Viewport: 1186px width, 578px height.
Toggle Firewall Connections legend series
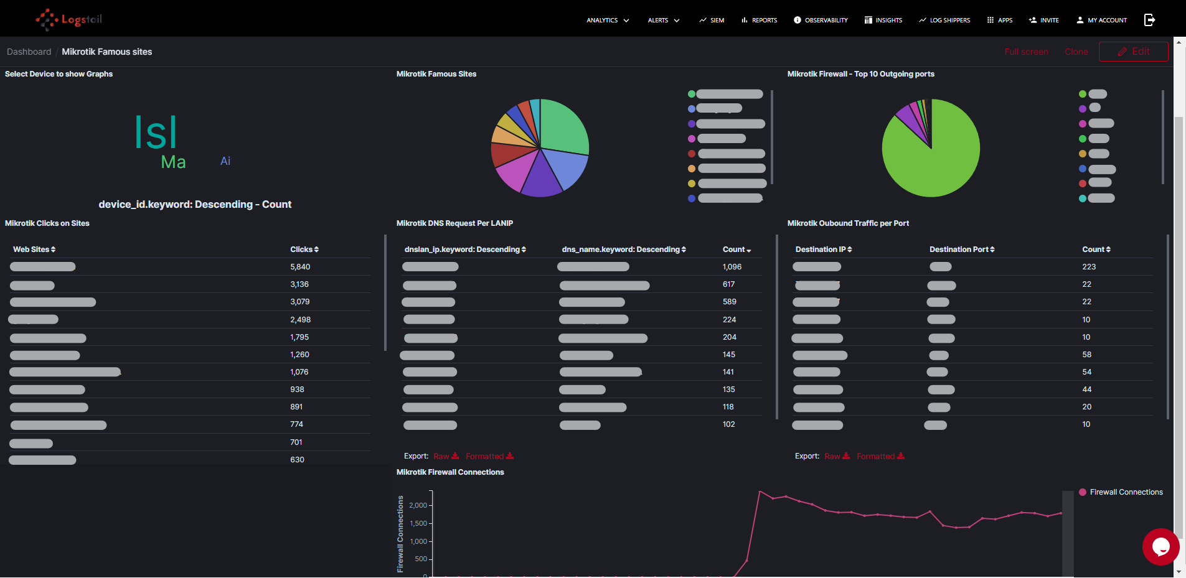click(x=1121, y=492)
